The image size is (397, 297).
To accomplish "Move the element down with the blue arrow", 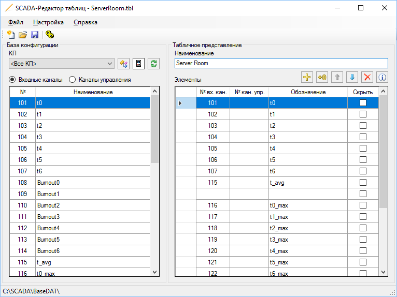I will (352, 77).
